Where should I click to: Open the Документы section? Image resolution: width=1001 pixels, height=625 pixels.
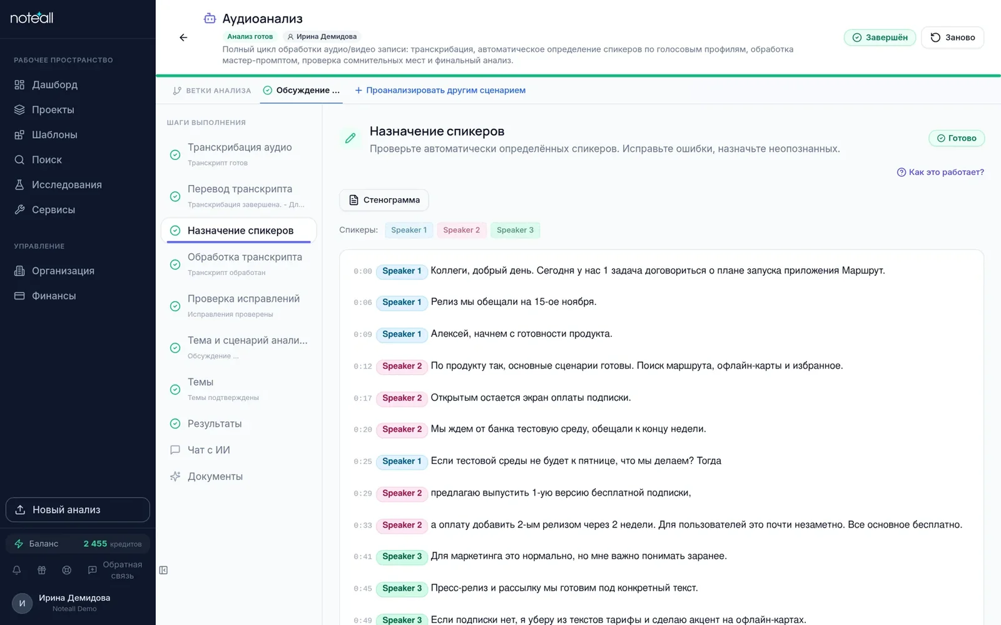(x=239, y=476)
